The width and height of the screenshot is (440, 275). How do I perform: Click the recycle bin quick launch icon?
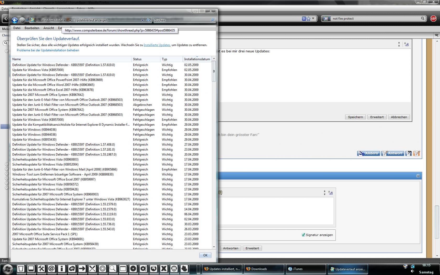(21, 268)
